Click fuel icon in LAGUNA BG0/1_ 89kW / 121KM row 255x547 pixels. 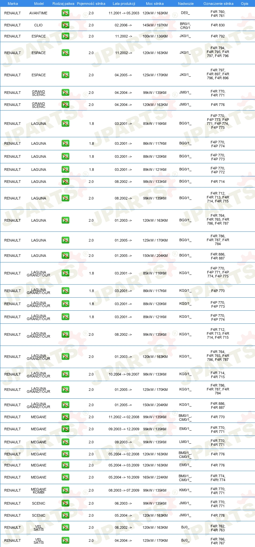pos(65,170)
